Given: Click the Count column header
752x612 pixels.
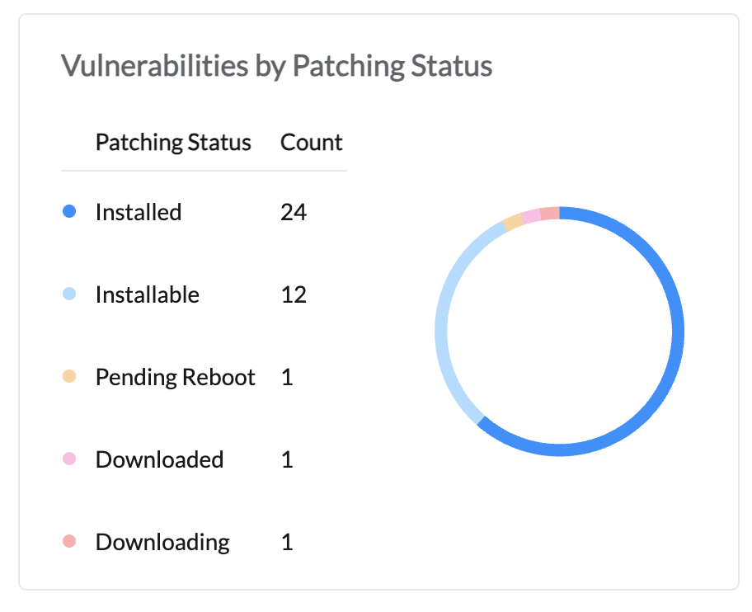Looking at the screenshot, I should [x=311, y=142].
